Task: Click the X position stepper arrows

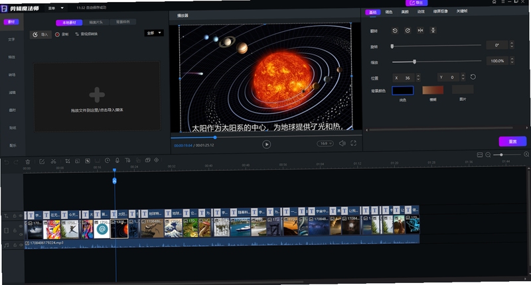Action: [418, 78]
